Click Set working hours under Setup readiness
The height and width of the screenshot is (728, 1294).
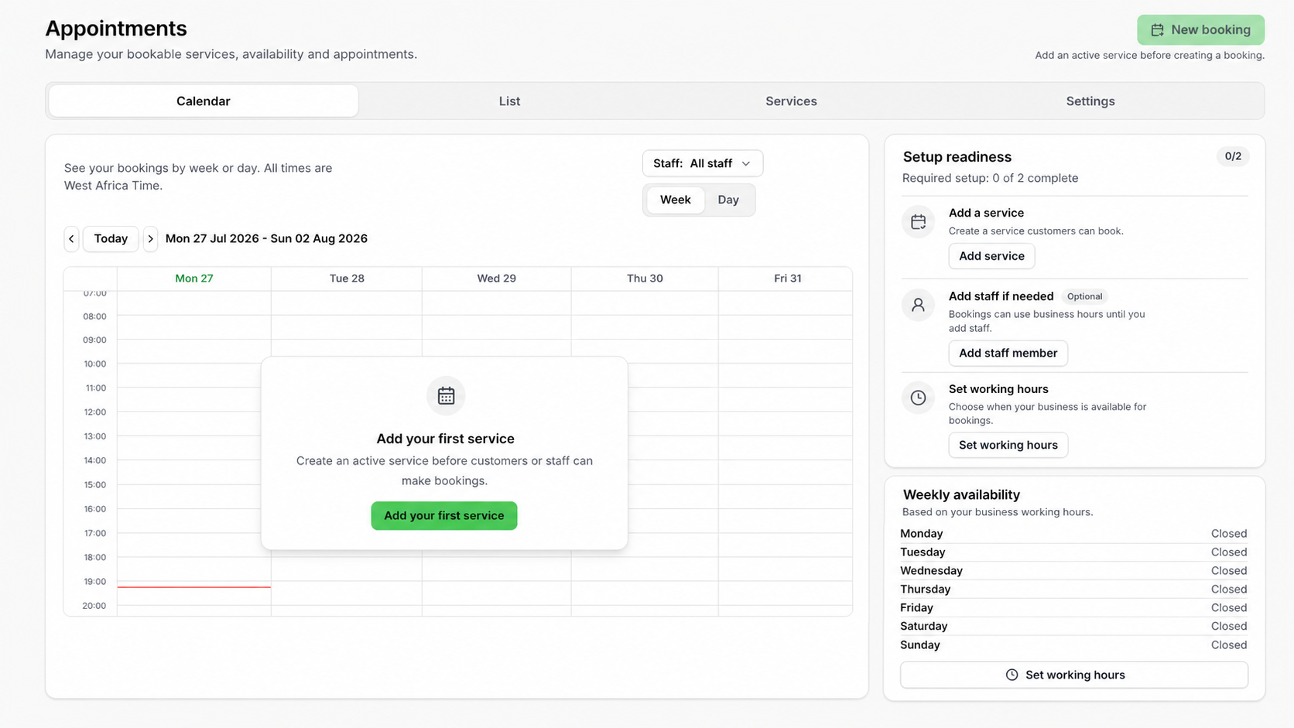point(1008,445)
